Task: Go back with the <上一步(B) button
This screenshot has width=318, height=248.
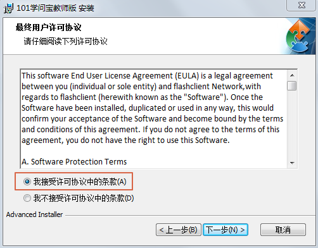Action: click(179, 230)
